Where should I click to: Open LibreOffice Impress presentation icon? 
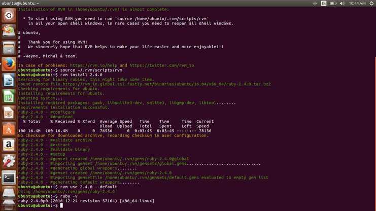(9, 113)
